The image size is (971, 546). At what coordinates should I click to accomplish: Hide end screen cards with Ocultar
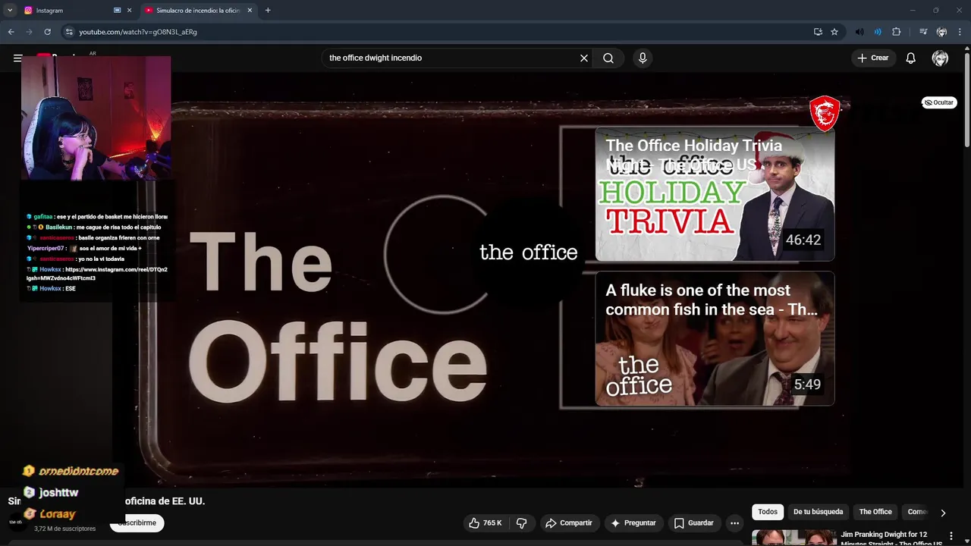939,102
